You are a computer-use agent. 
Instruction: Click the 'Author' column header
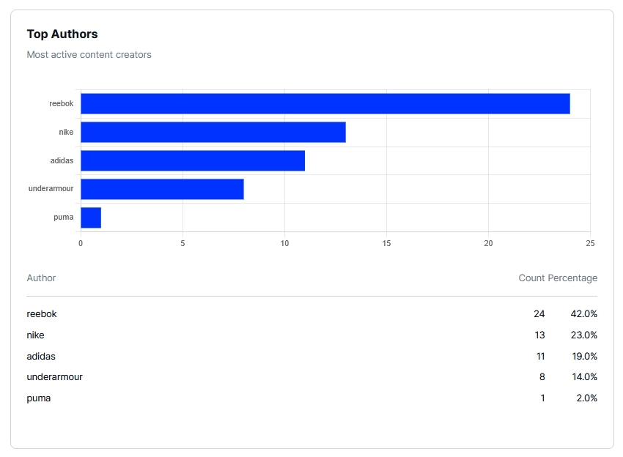(41, 278)
